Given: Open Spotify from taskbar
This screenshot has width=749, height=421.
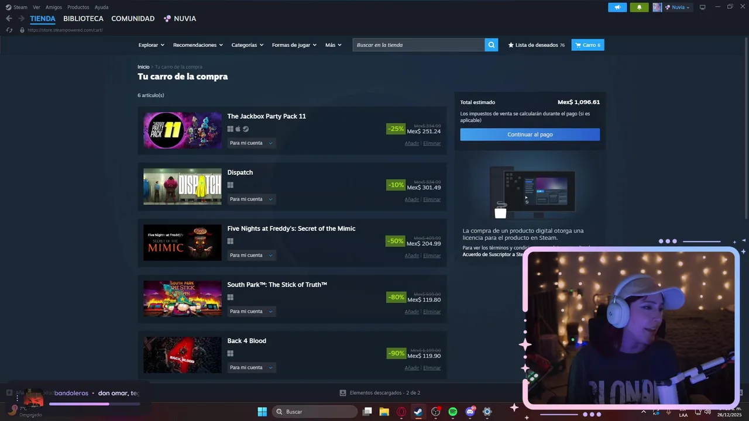Looking at the screenshot, I should (452, 412).
